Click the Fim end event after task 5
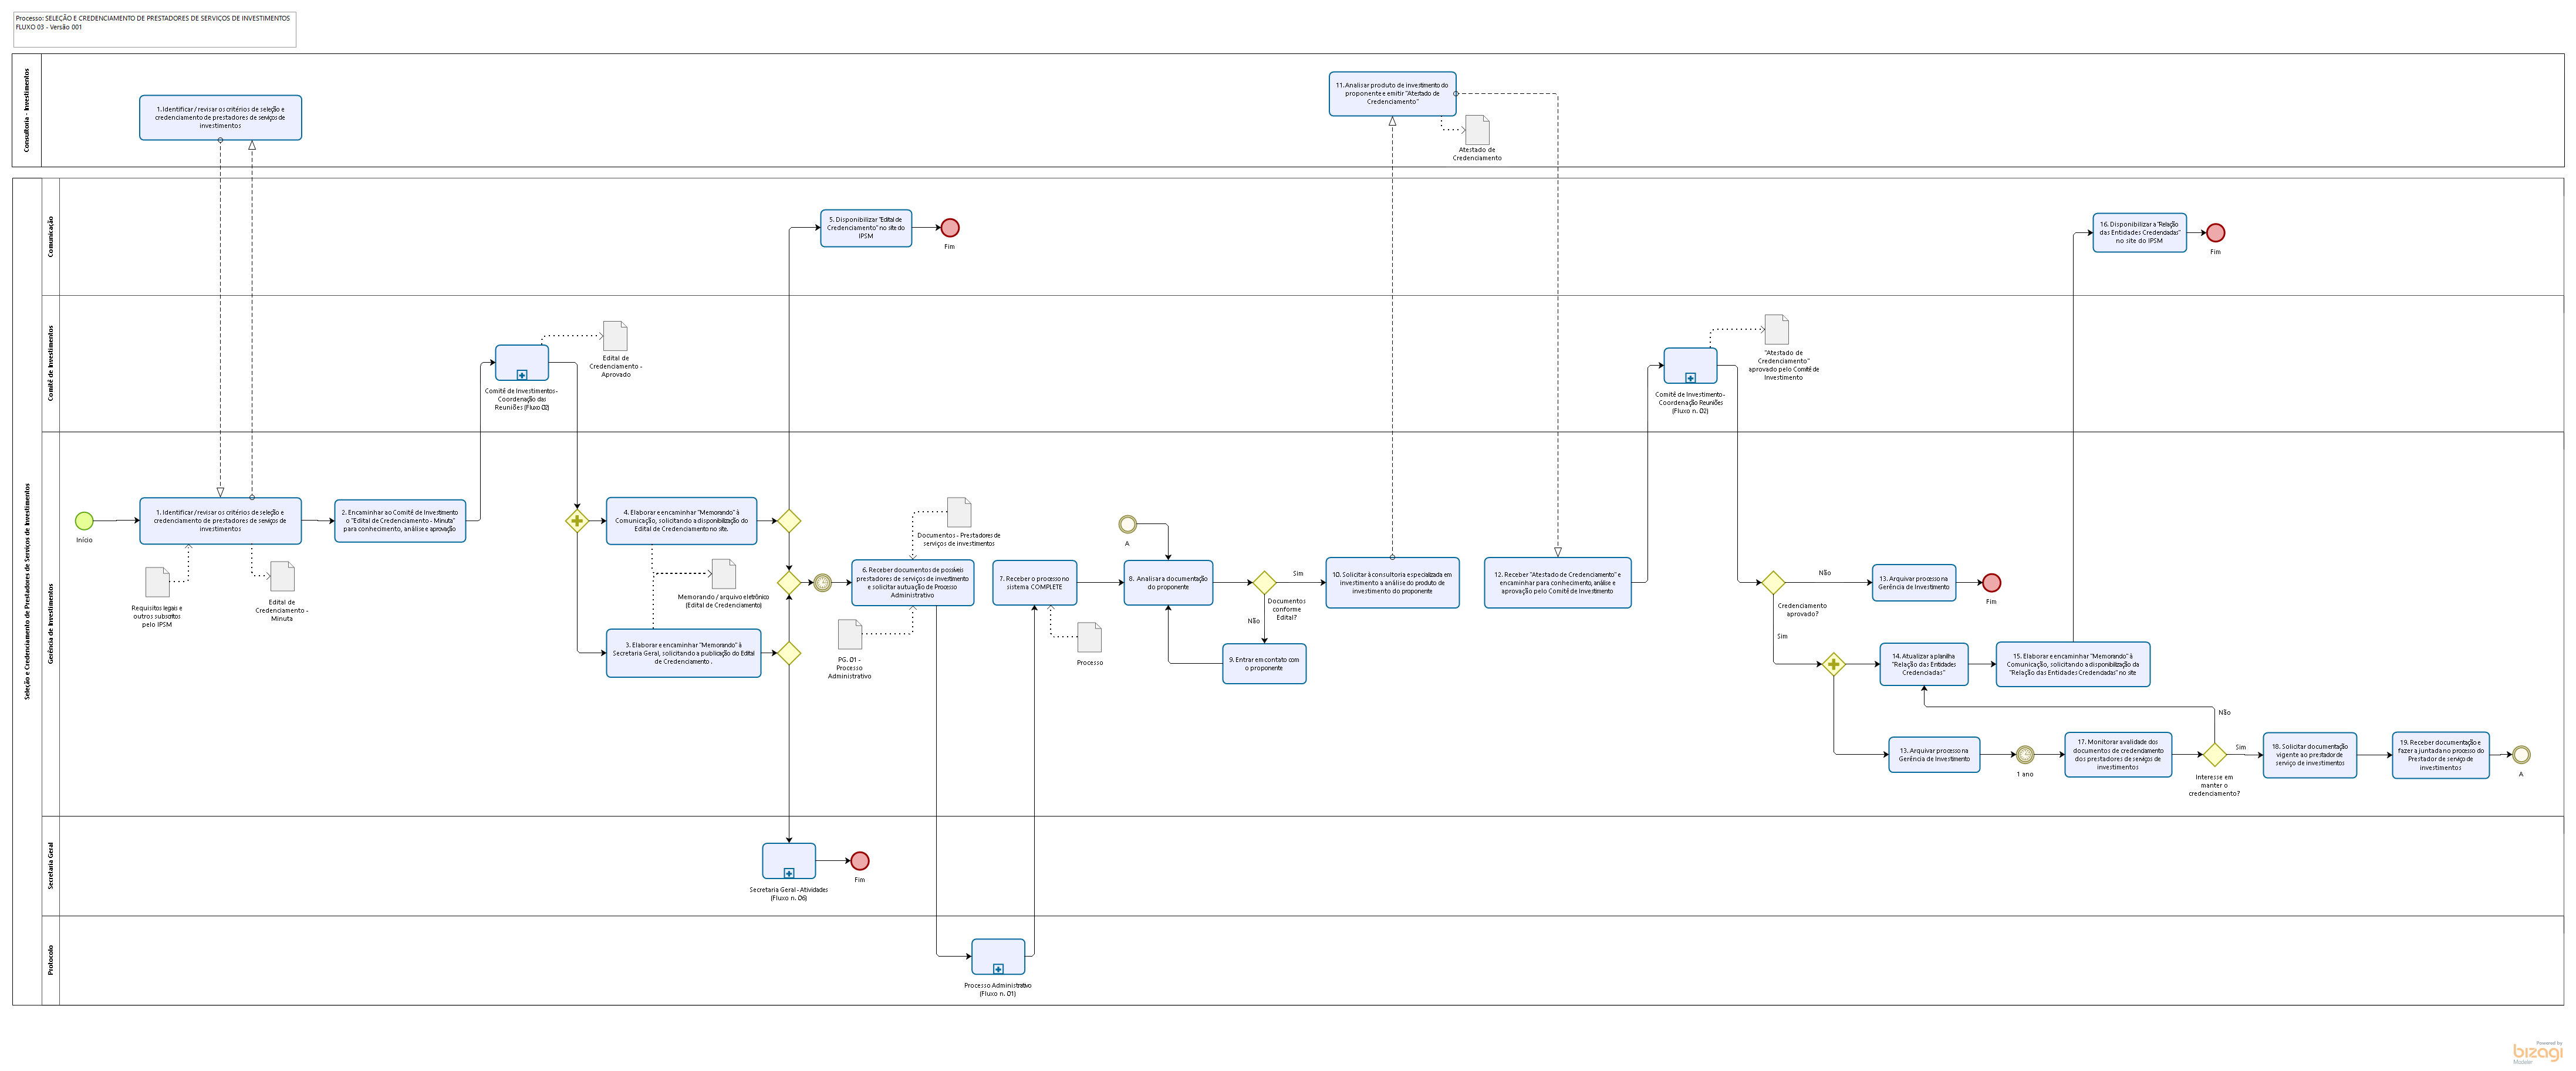This screenshot has height=1071, width=2576. pos(950,228)
